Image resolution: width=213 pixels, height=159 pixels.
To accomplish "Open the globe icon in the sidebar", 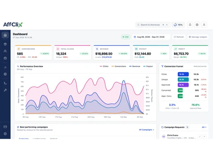I will point(5,74).
